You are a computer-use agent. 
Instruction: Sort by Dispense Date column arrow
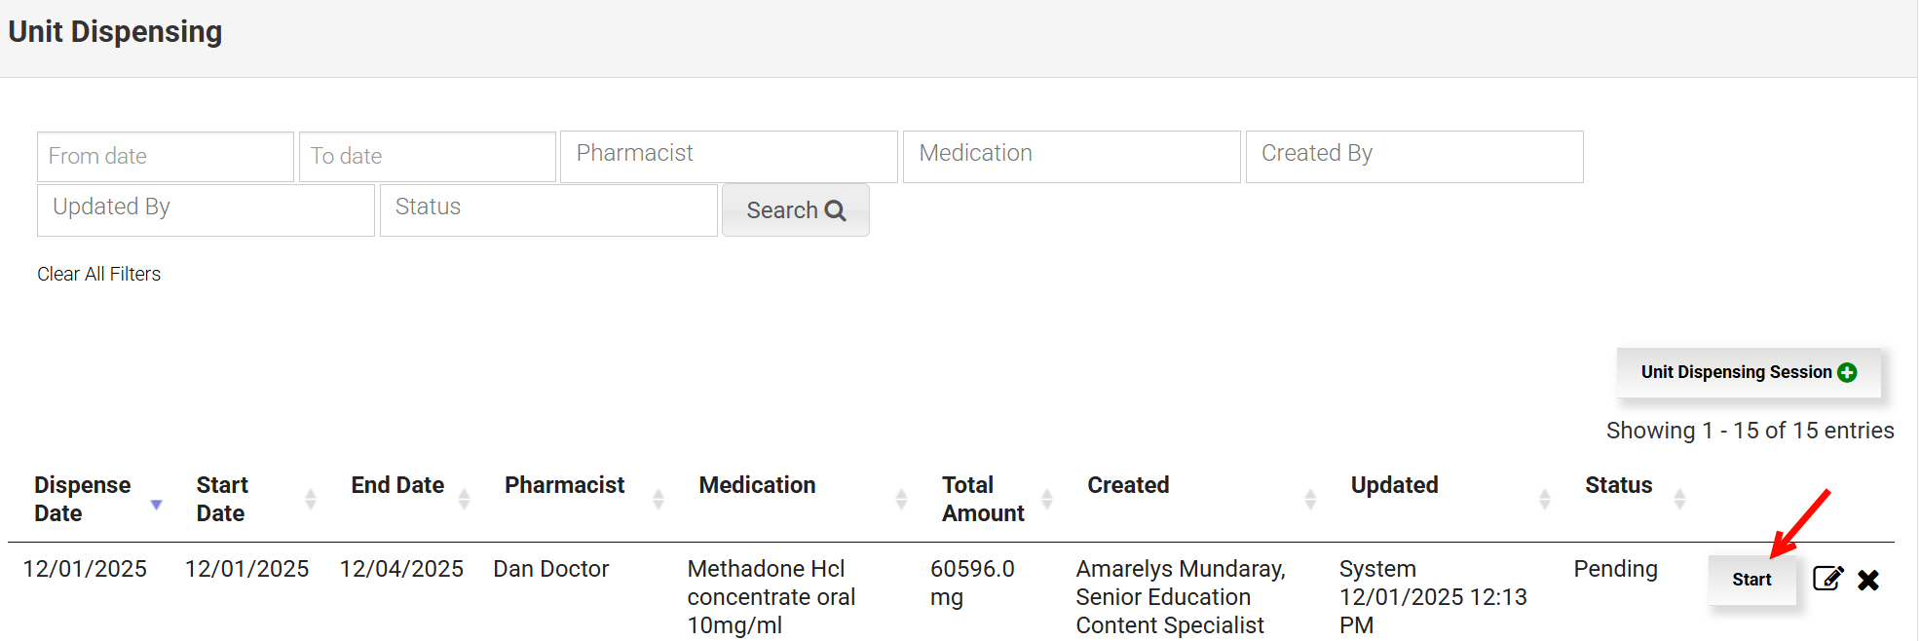coord(156,504)
